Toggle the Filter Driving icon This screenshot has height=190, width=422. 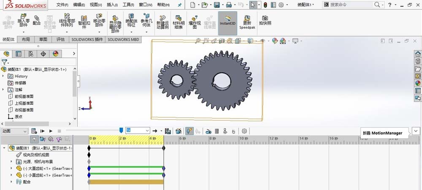tap(51, 139)
